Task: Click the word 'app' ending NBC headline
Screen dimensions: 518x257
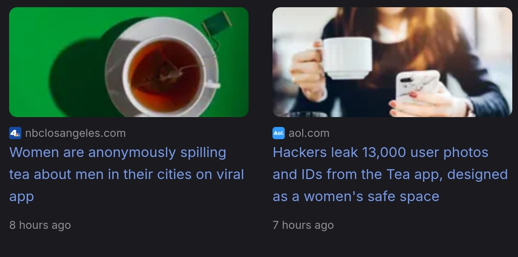Action: [22, 197]
